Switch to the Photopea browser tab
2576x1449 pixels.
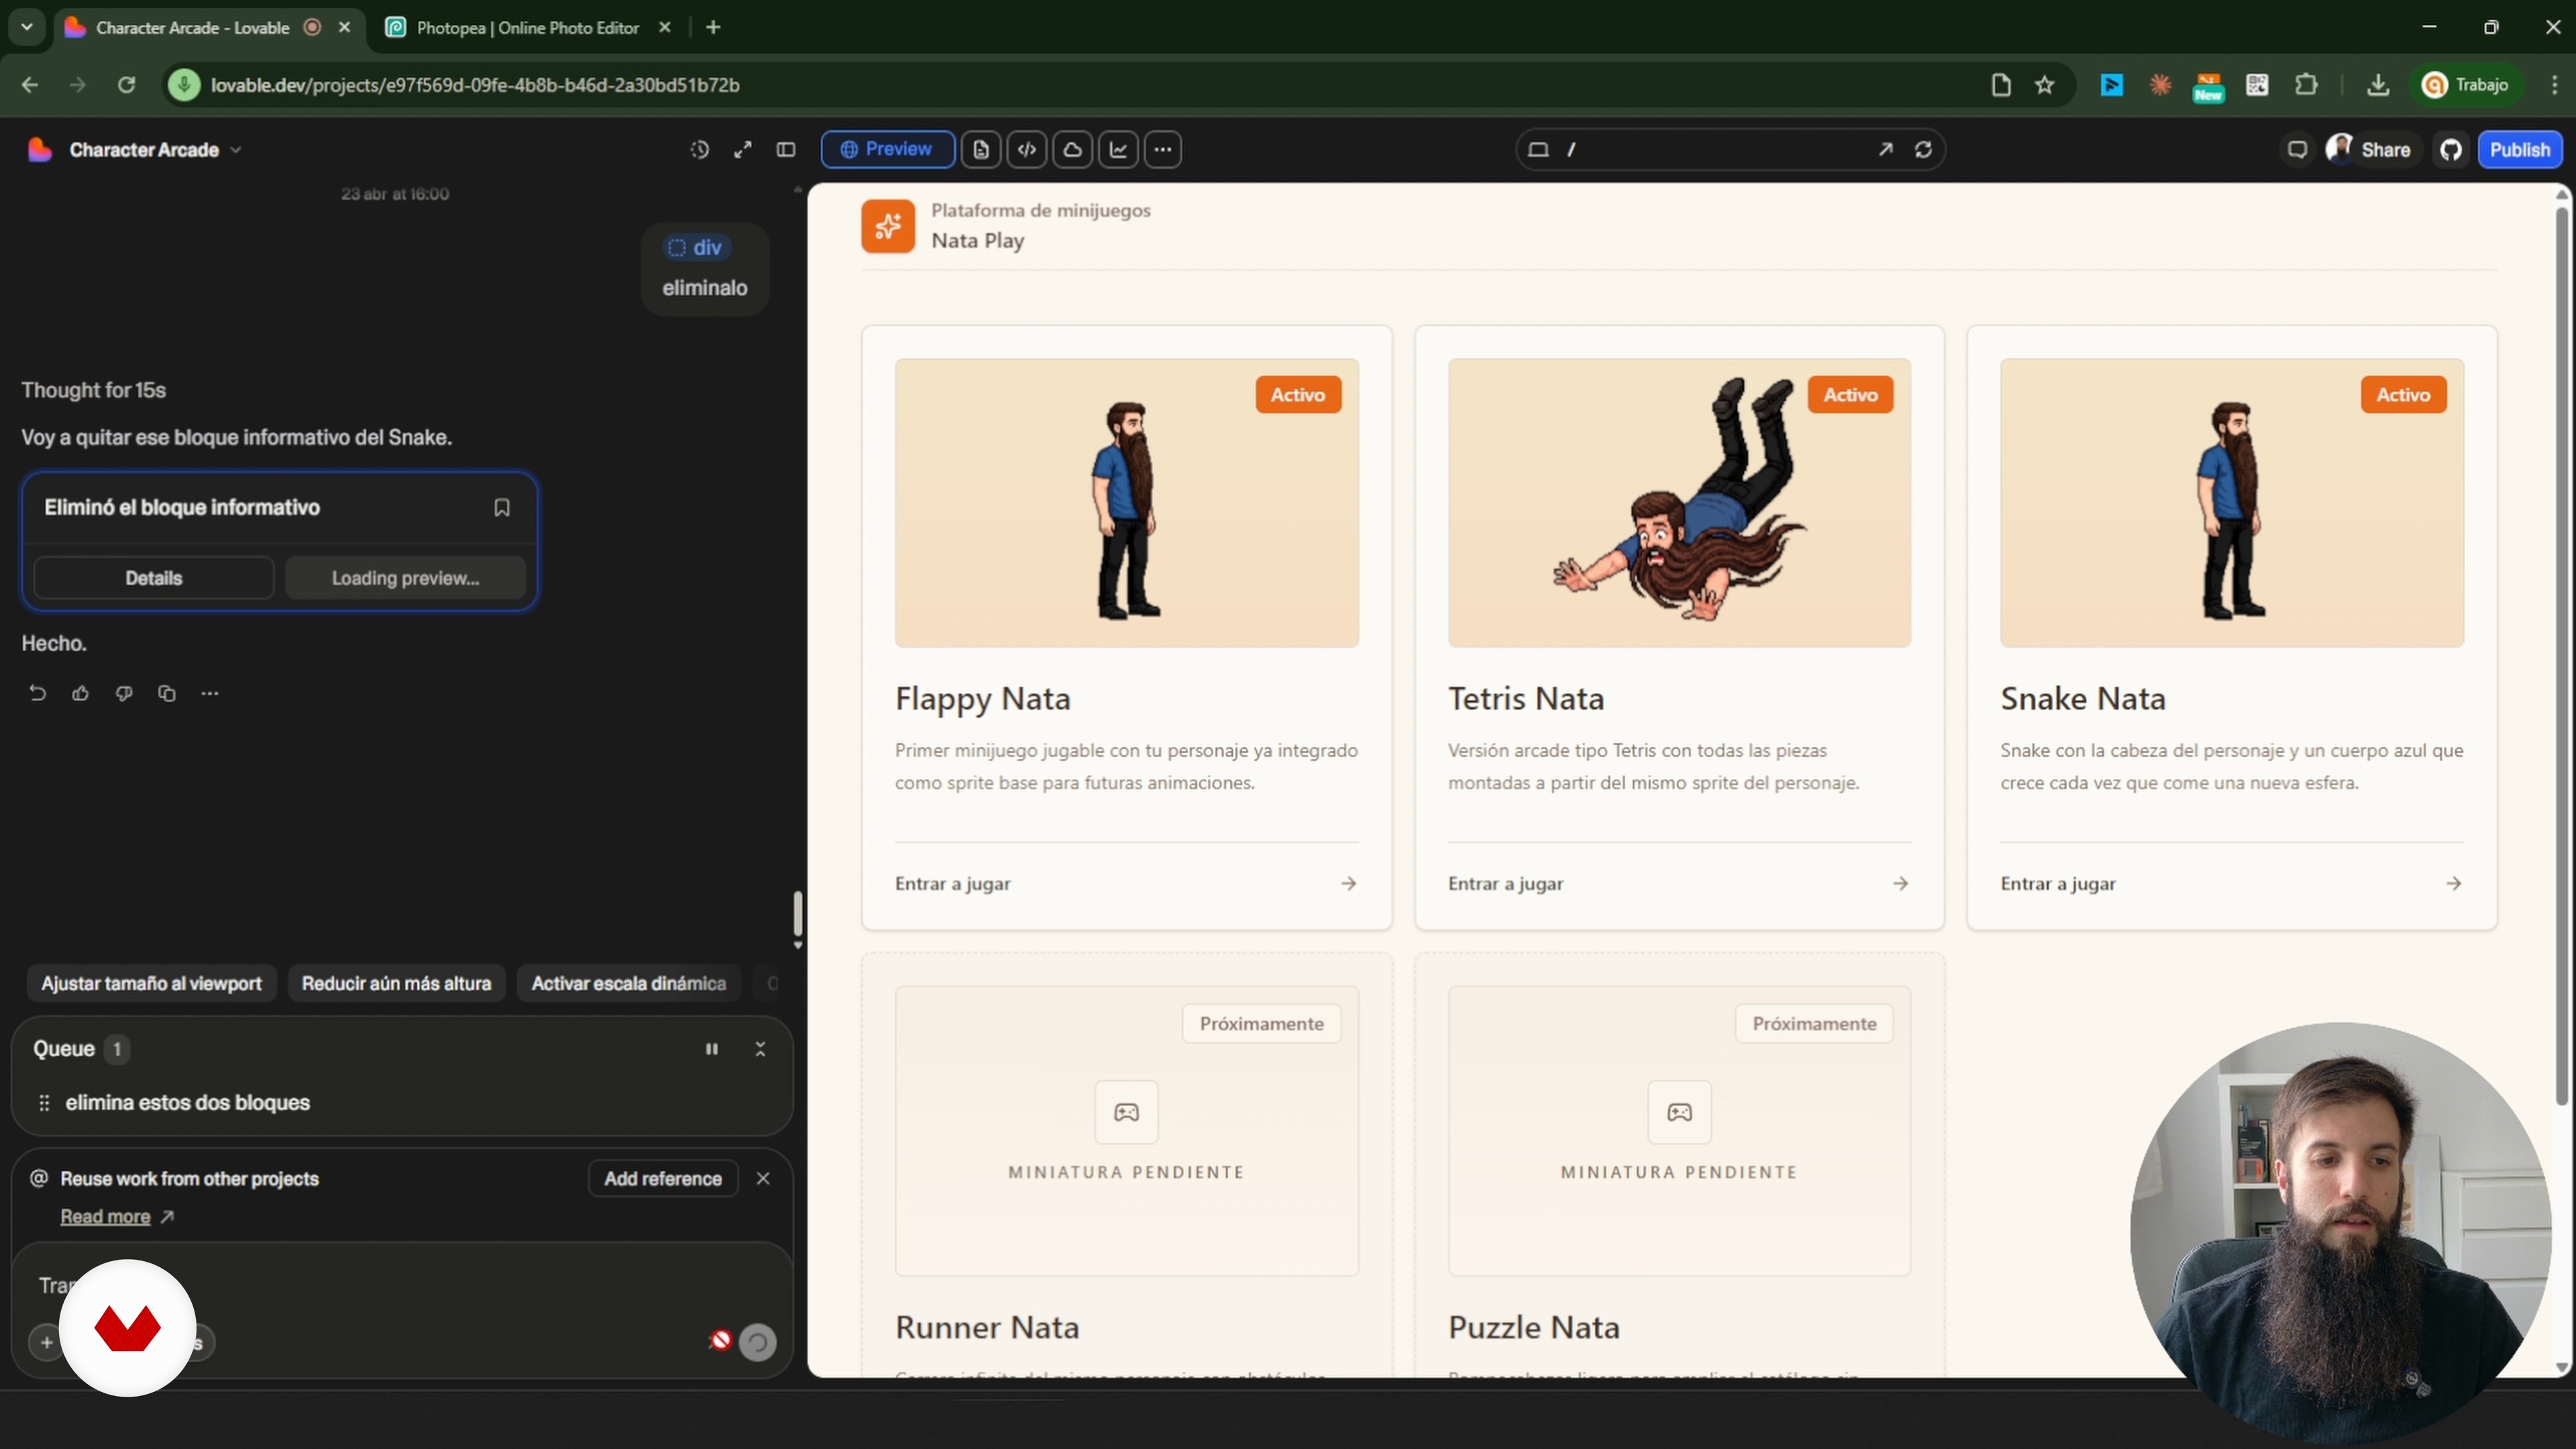pyautogui.click(x=528, y=28)
